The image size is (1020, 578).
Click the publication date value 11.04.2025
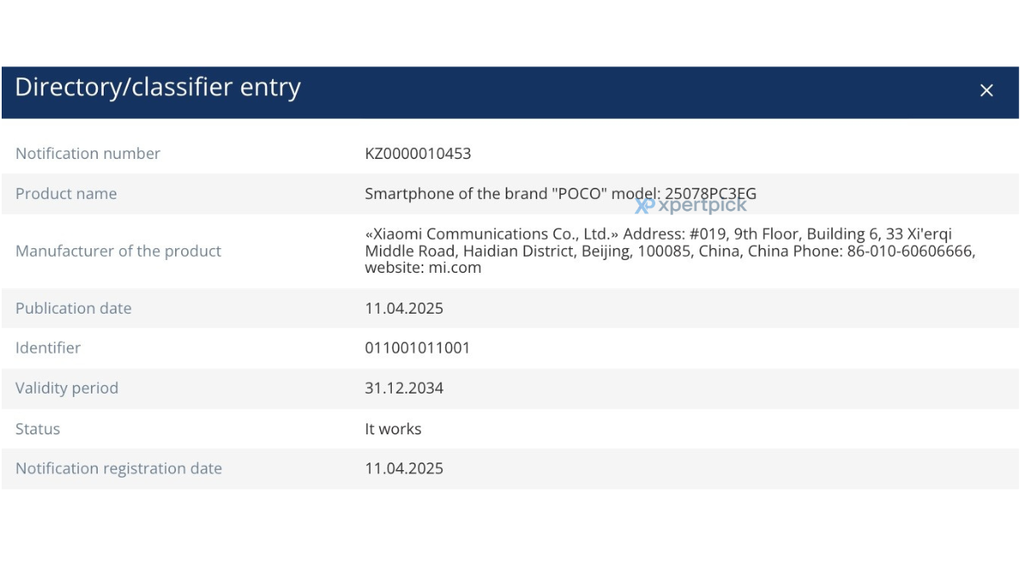coord(404,309)
